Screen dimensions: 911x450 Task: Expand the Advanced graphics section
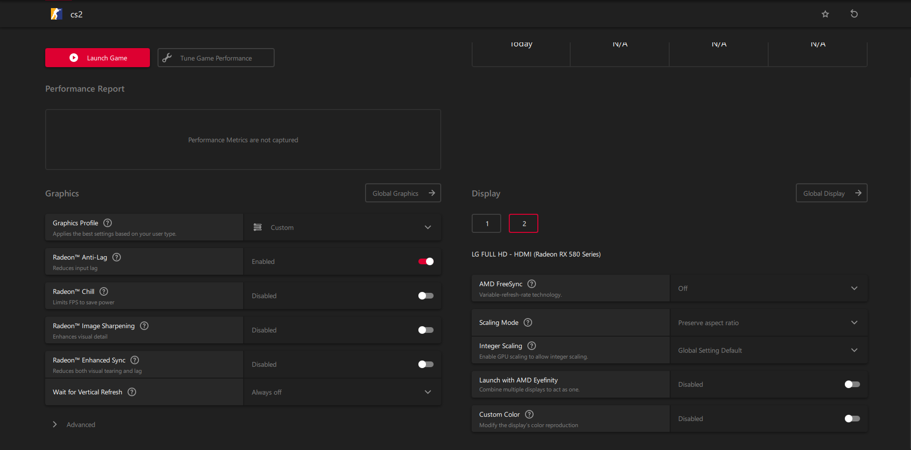point(74,424)
